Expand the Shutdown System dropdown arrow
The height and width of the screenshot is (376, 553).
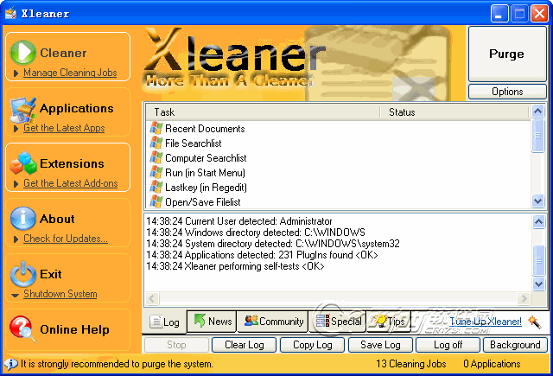[16, 296]
